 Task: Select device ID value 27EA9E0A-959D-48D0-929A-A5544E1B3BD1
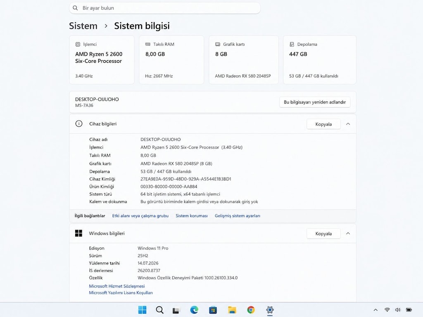[x=185, y=179]
